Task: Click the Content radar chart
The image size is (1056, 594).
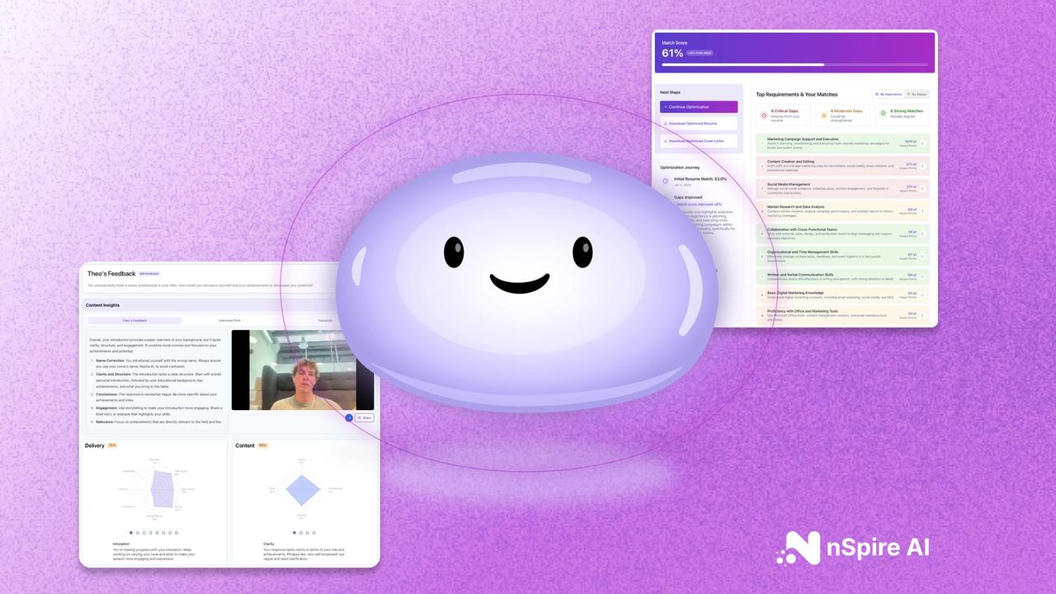Action: click(303, 490)
